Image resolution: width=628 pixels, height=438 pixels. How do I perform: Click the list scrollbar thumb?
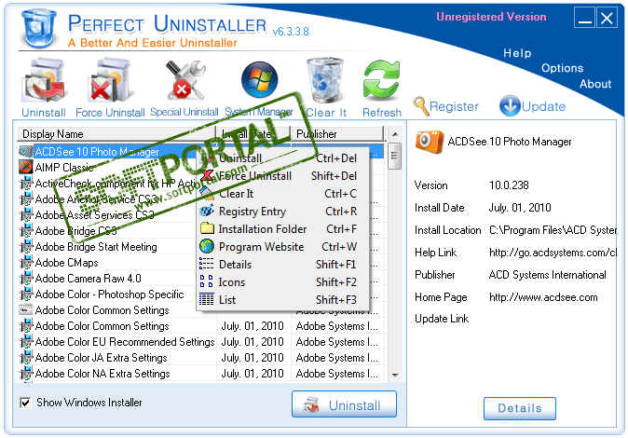394,155
